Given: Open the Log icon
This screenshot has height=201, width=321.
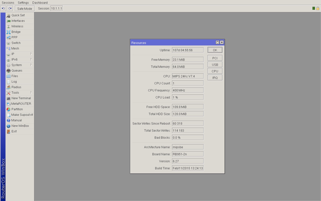Looking at the screenshot, I should point(9,82).
